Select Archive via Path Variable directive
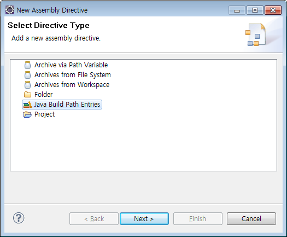Screen dimensions: 287x237 tap(71, 65)
